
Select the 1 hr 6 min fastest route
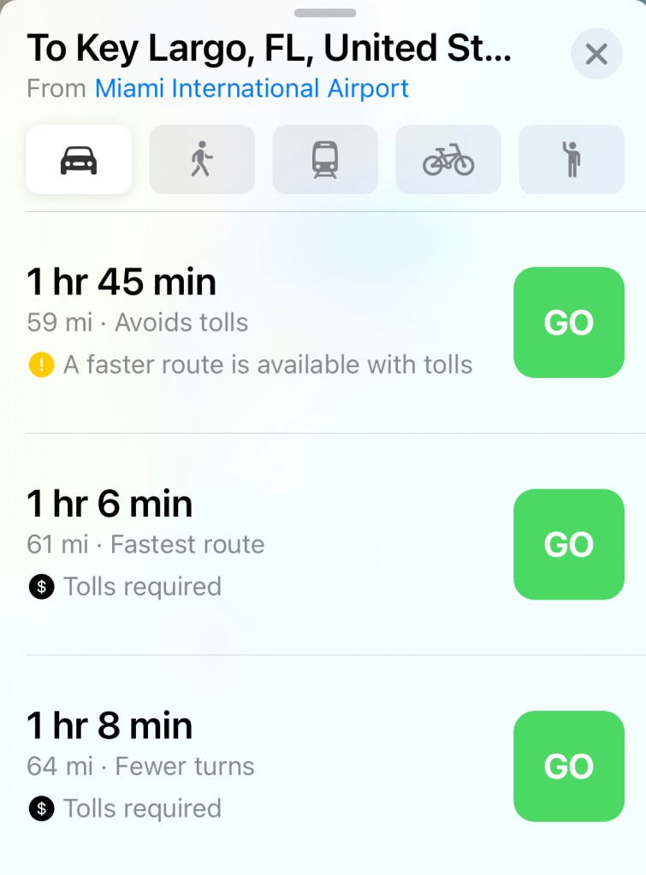[x=110, y=504]
